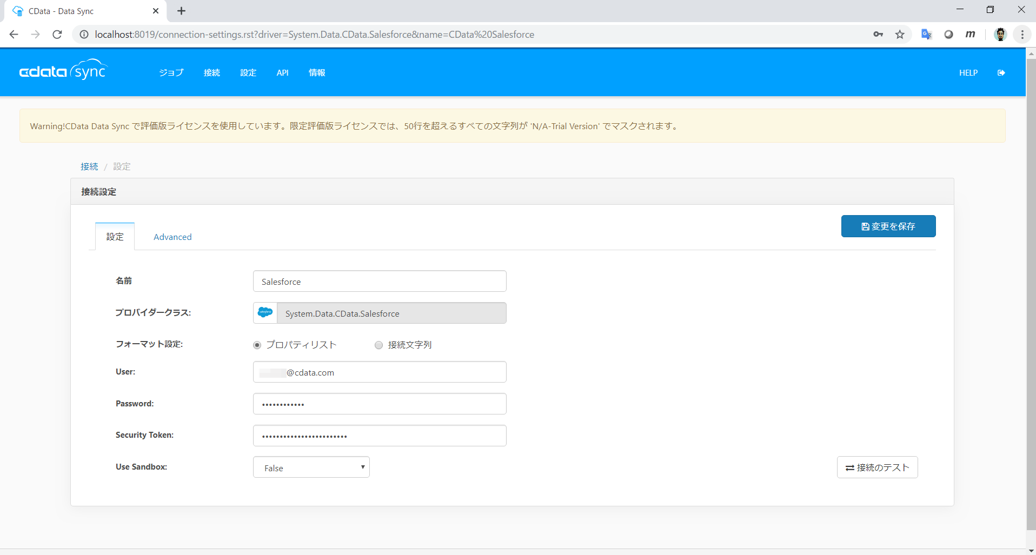Select the プロパティリスト radio button
The image size is (1036, 555).
[x=257, y=345]
